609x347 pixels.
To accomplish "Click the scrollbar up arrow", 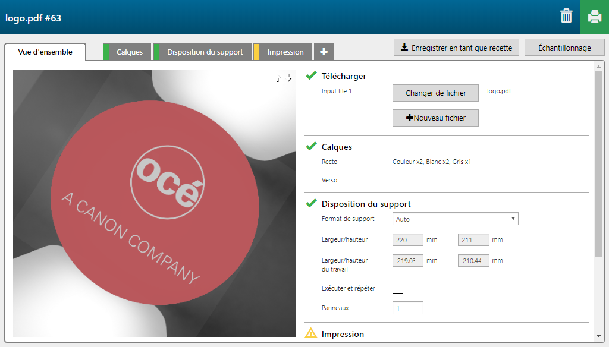I will click(598, 67).
